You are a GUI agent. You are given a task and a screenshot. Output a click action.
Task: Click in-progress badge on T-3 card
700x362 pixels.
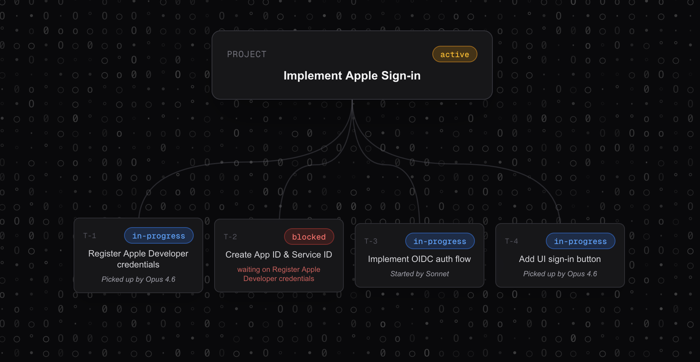[x=440, y=241]
